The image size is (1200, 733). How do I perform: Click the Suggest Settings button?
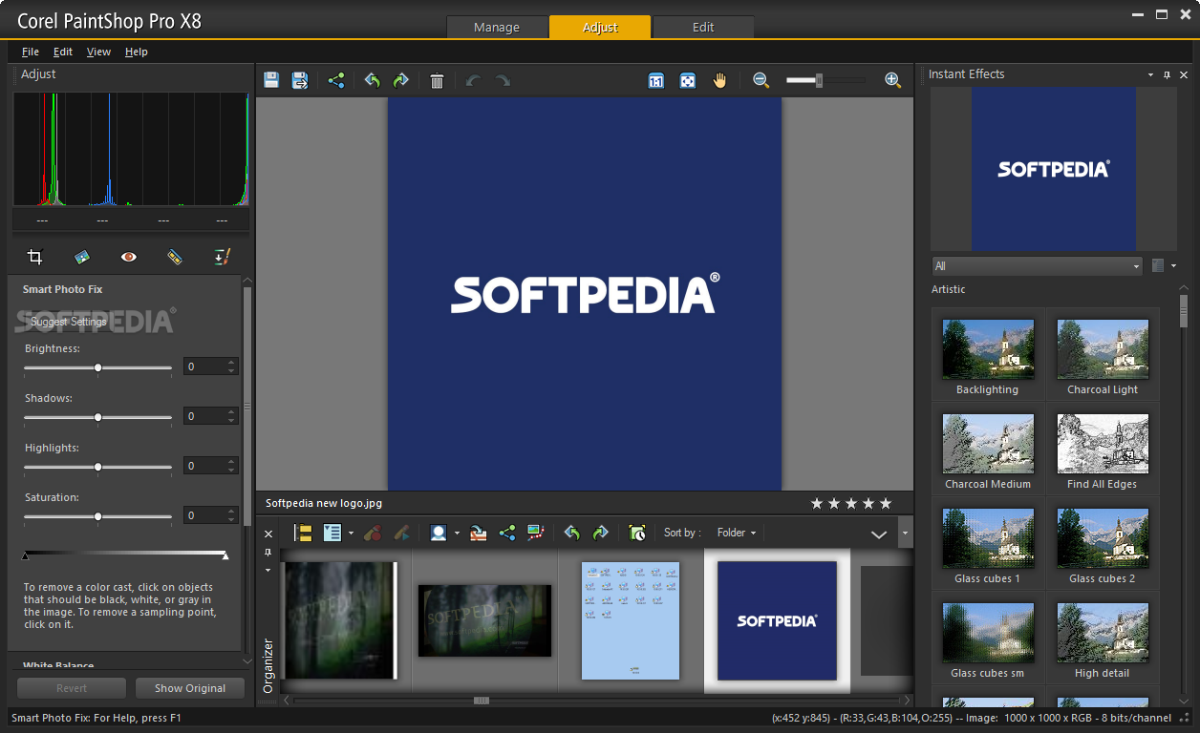[x=69, y=322]
